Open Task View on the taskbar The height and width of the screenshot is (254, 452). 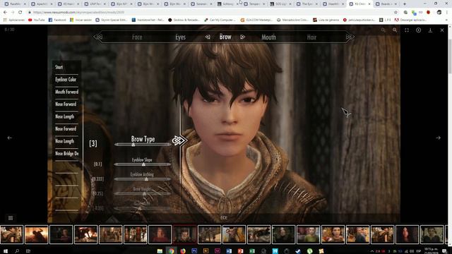[28, 251]
